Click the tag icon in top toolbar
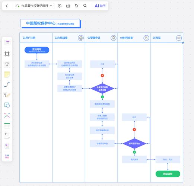This screenshot has width=194, height=186. coord(77,6)
